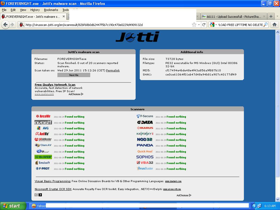Click the CP Secure scanner logo

[x=43, y=151]
